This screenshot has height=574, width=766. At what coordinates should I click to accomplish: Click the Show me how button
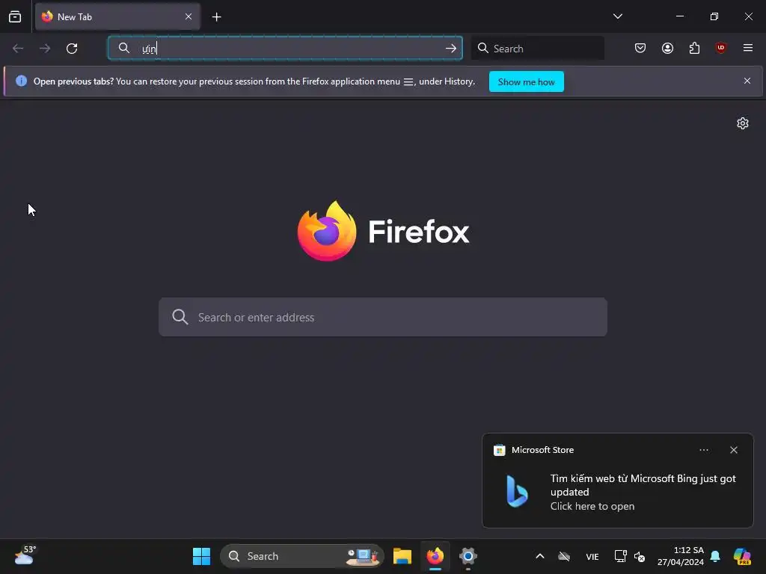526,81
